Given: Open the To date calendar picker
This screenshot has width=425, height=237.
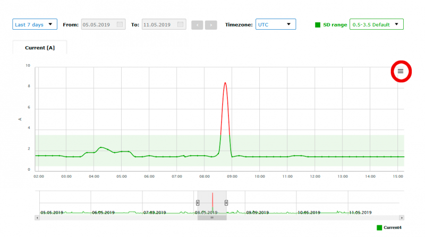Looking at the screenshot, I should [x=181, y=24].
